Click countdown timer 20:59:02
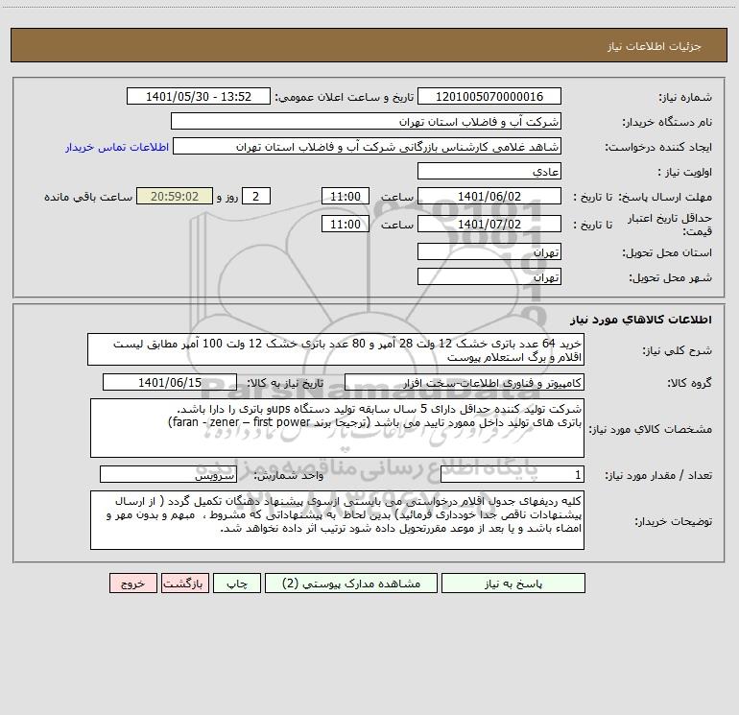 (175, 196)
